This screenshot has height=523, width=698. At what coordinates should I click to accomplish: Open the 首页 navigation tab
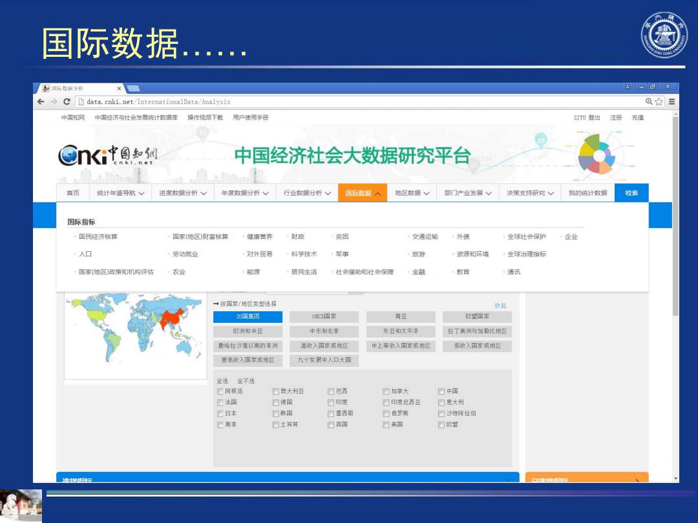(73, 193)
